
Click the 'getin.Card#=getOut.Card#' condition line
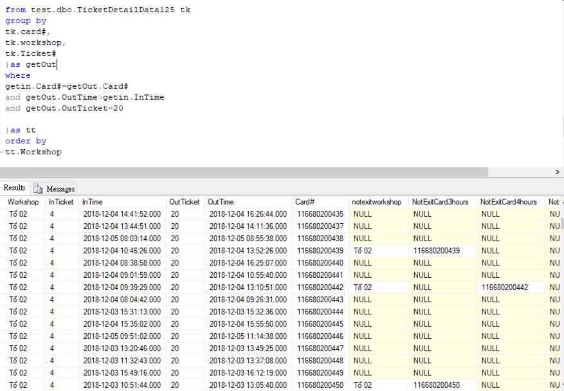click(x=67, y=86)
